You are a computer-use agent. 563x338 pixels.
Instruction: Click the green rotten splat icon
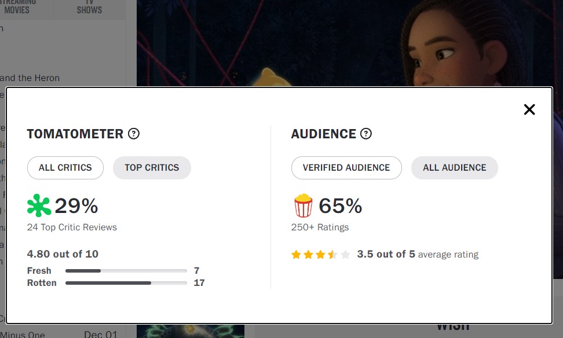39,206
